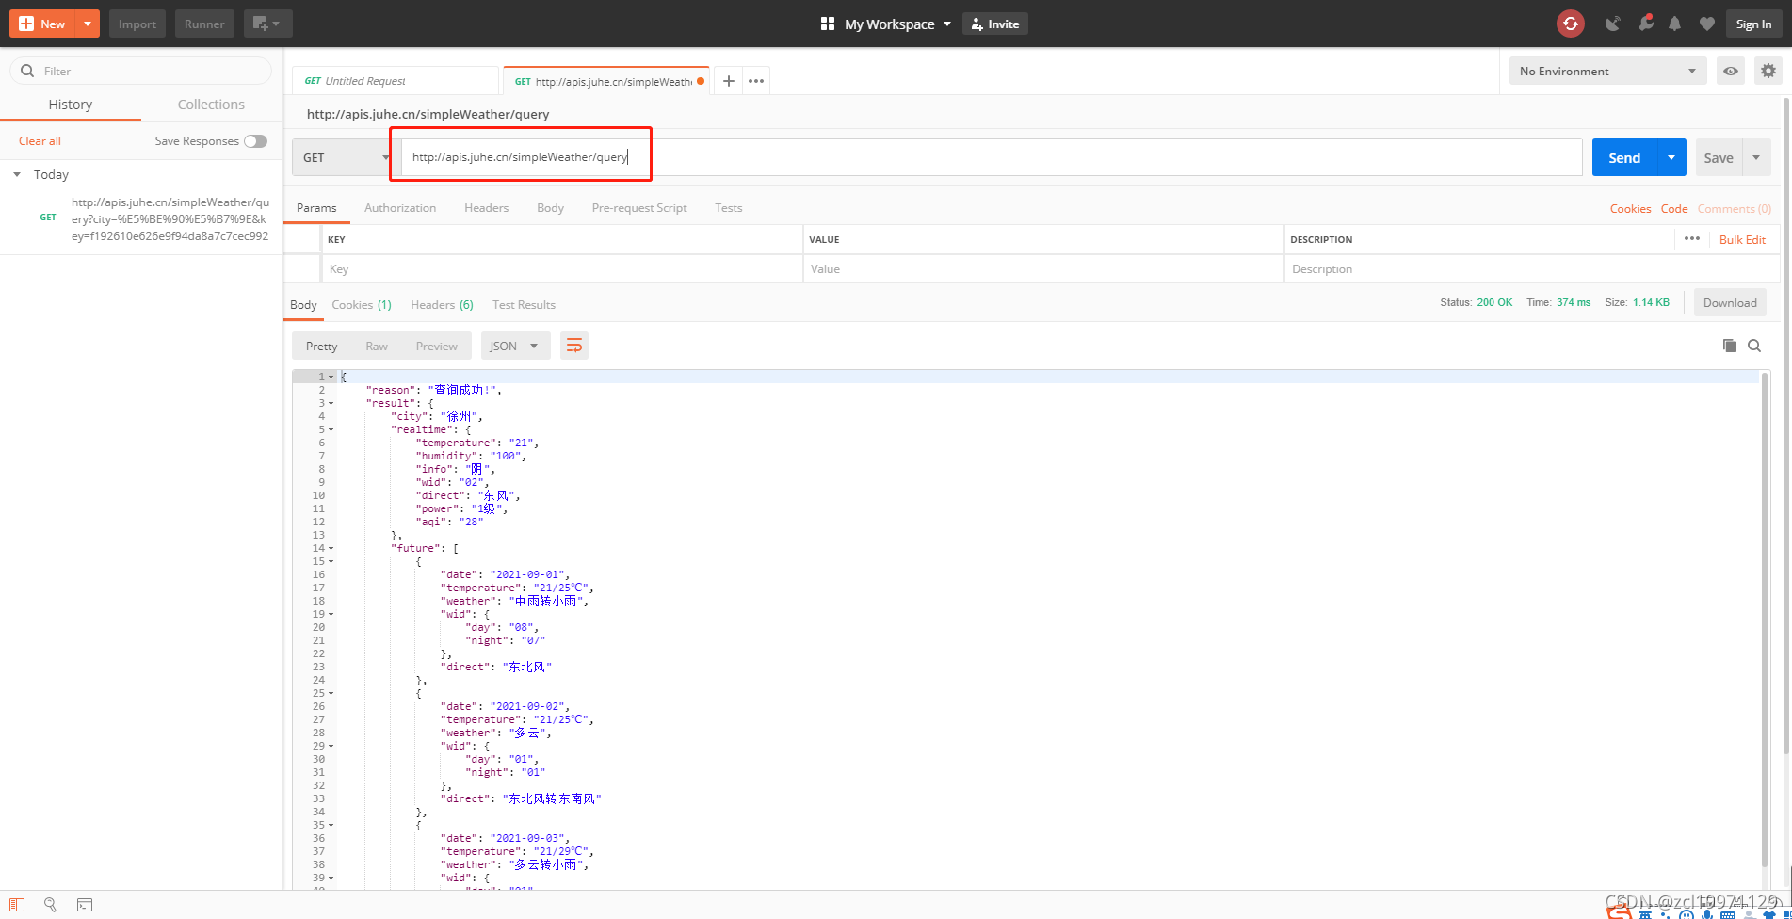Image resolution: width=1792 pixels, height=919 pixels.
Task: Open the Authorization tab
Action: [400, 207]
